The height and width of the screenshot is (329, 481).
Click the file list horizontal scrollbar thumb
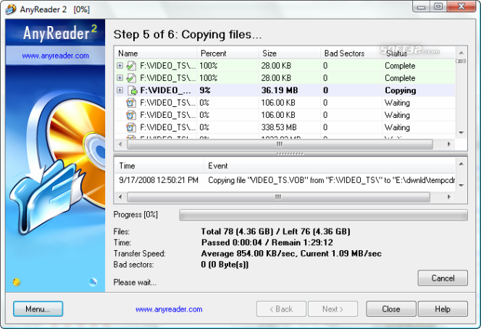pos(280,144)
